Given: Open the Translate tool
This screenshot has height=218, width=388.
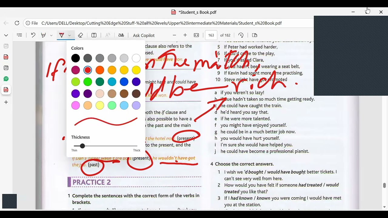Looking at the screenshot, I should coord(121,35).
